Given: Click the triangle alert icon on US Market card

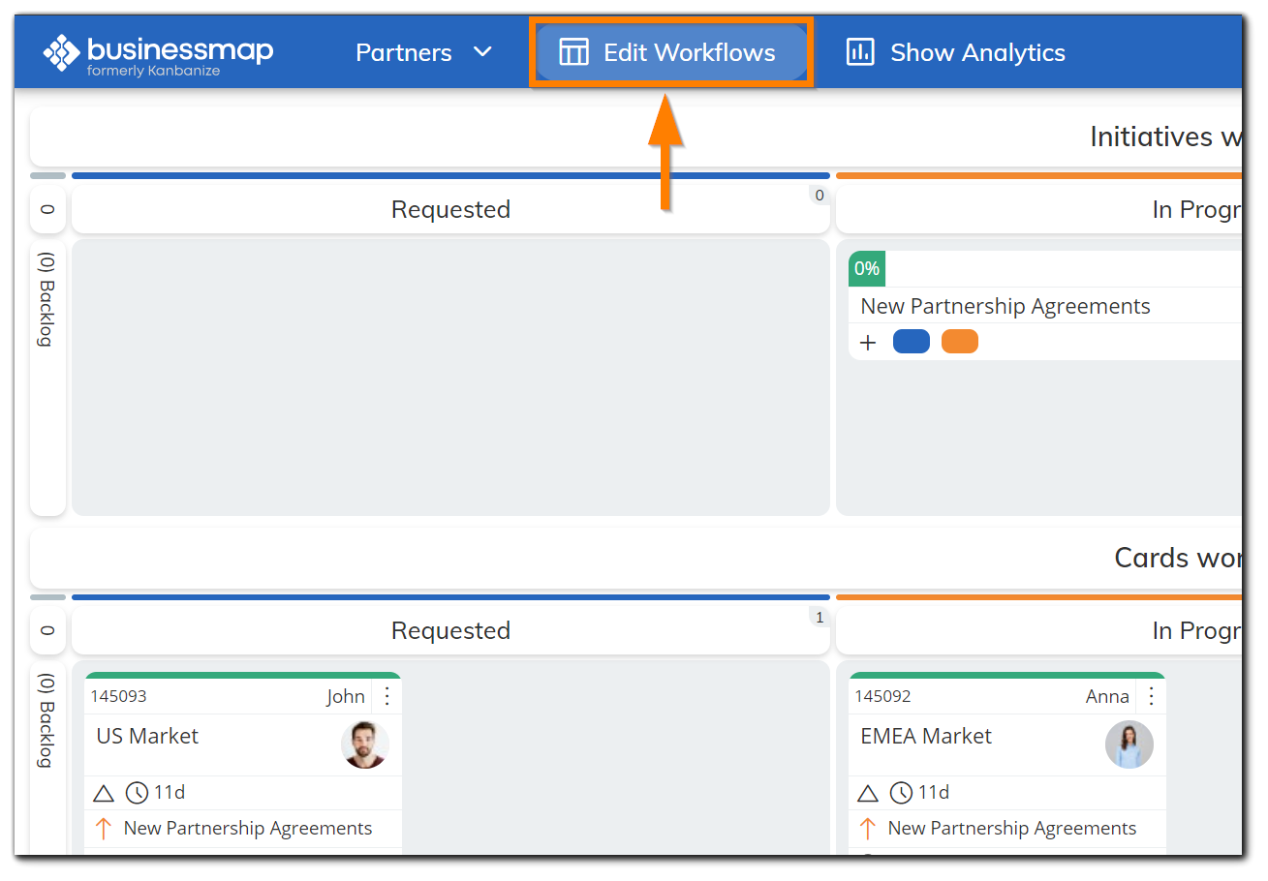Looking at the screenshot, I should point(103,792).
